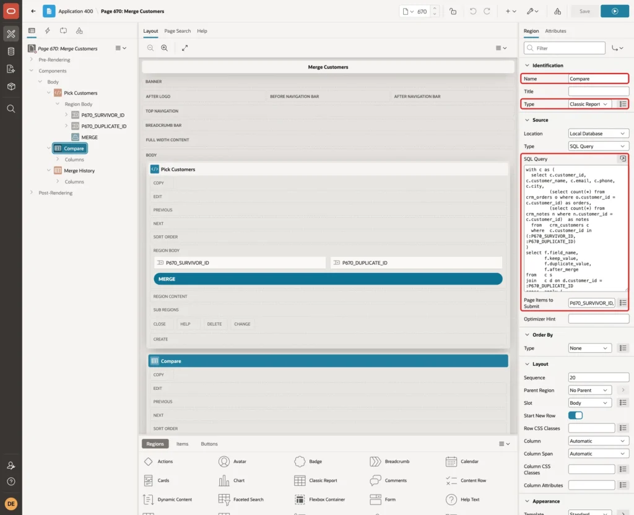This screenshot has width=634, height=515.
Task: Zoom in the layout view
Action: (x=165, y=48)
